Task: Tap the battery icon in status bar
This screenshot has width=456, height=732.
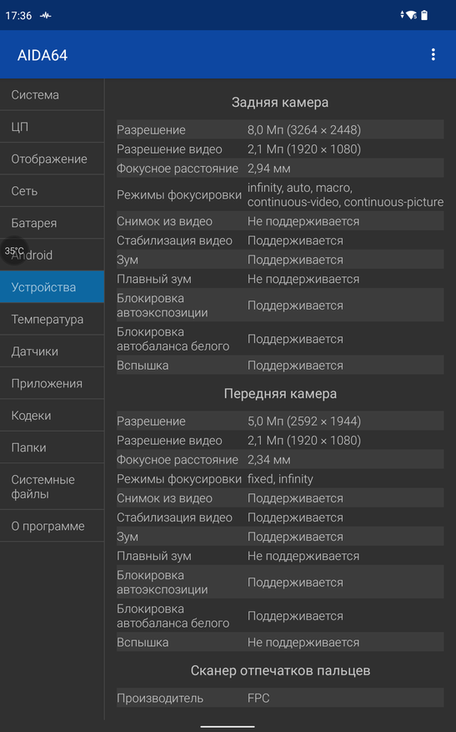Action: tap(424, 15)
